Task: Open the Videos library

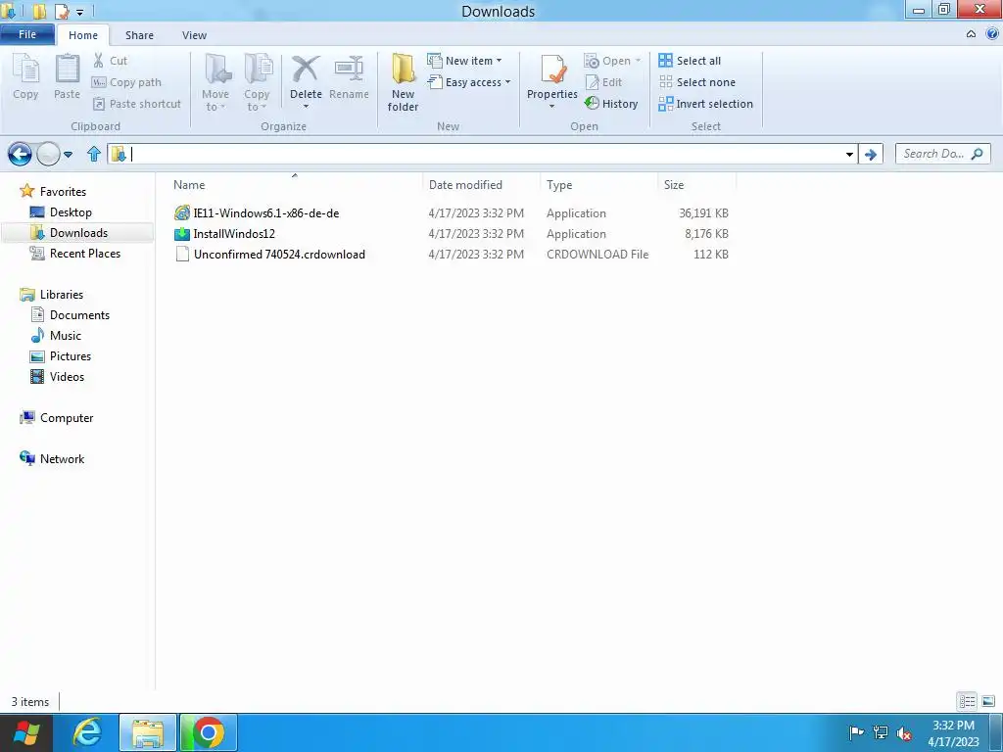Action: pos(67,376)
